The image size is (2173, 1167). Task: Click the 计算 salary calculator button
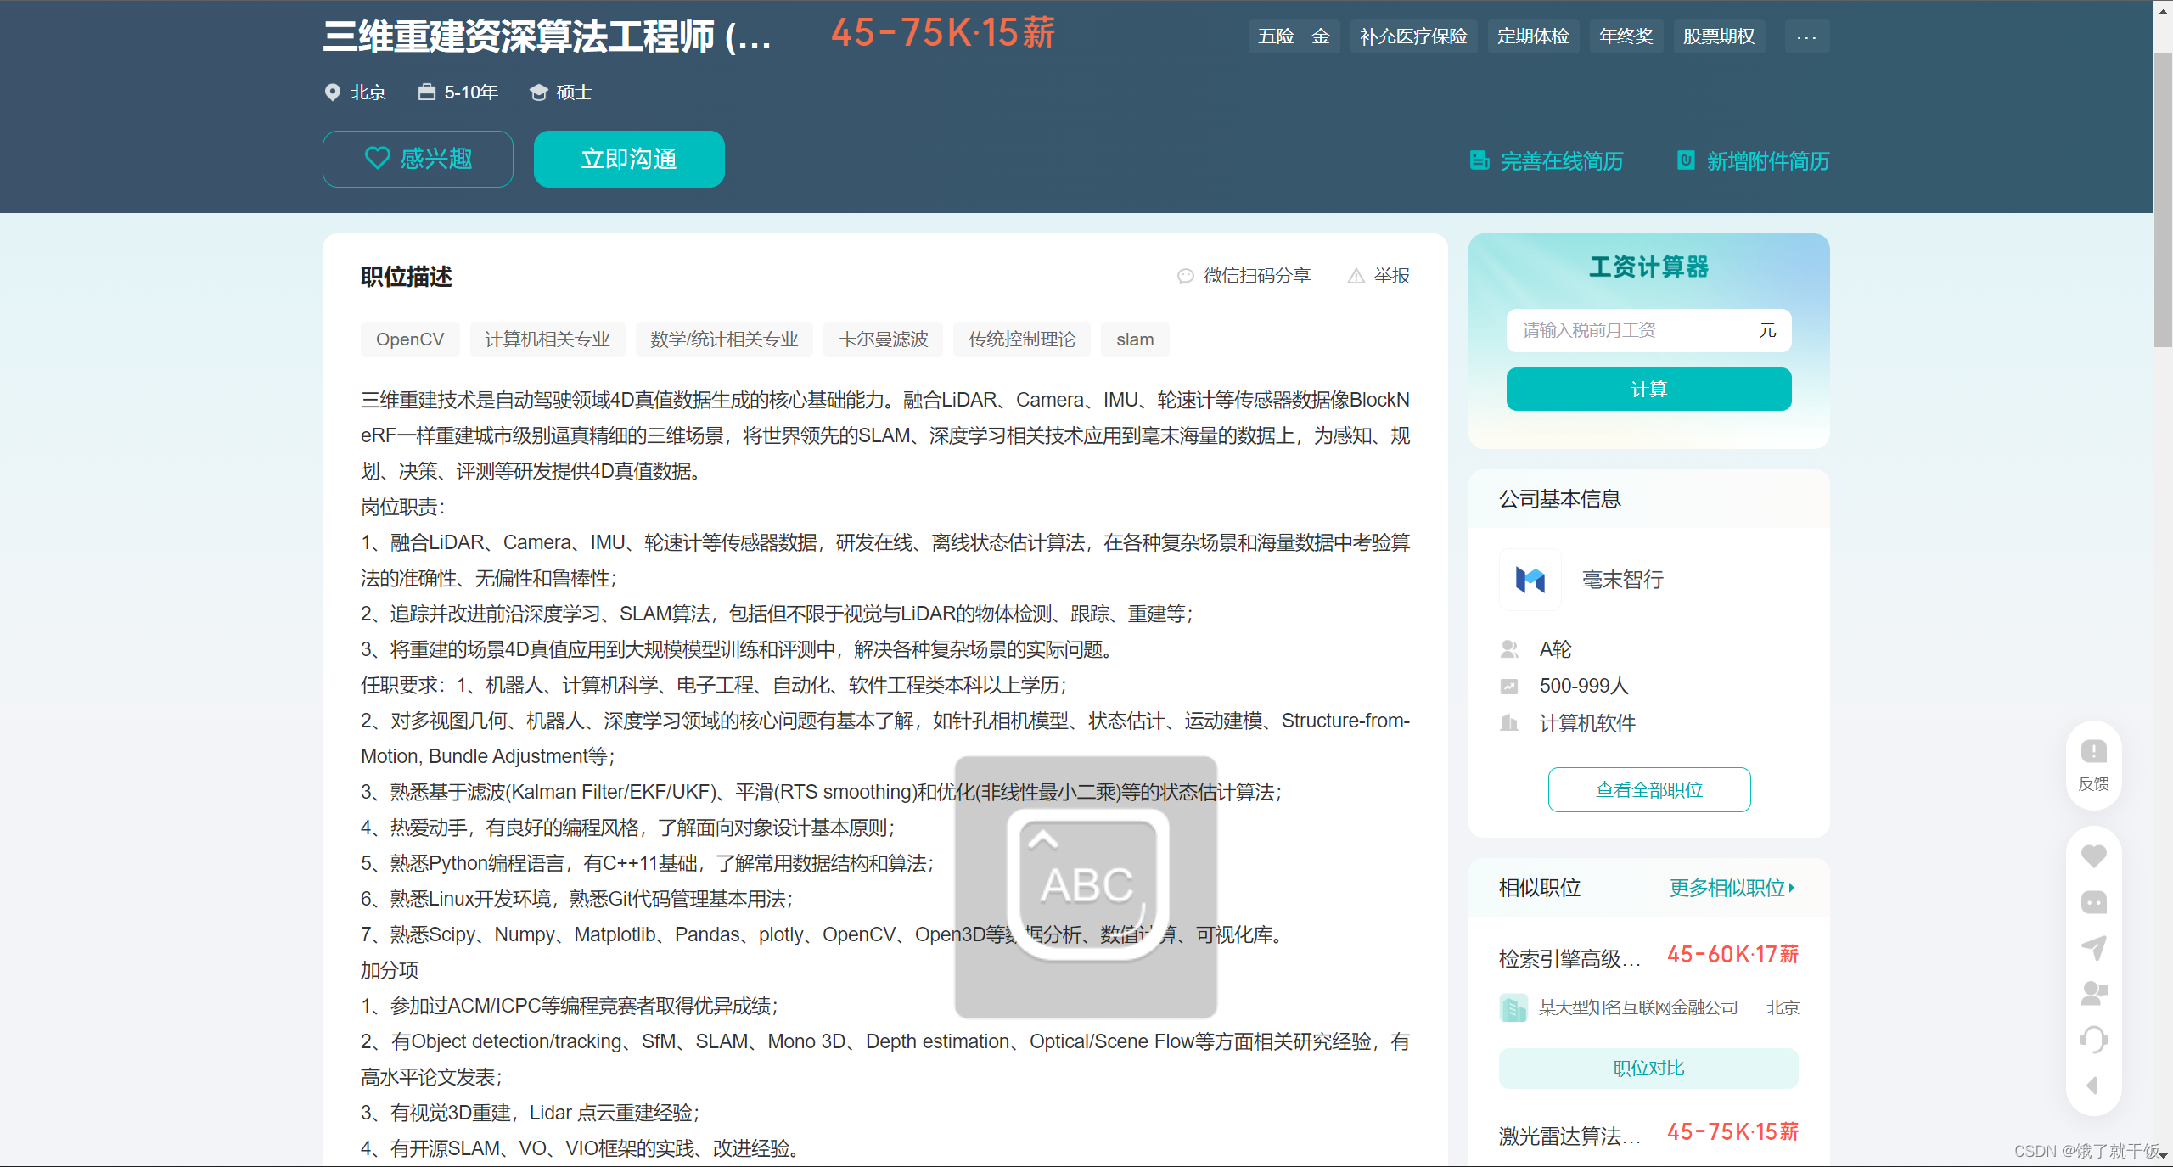click(x=1648, y=390)
